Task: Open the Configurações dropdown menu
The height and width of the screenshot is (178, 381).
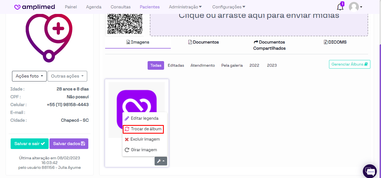Action: click(x=229, y=7)
